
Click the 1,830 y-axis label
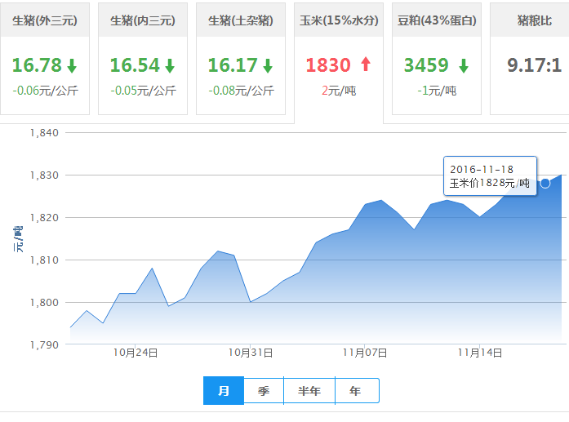[44, 175]
